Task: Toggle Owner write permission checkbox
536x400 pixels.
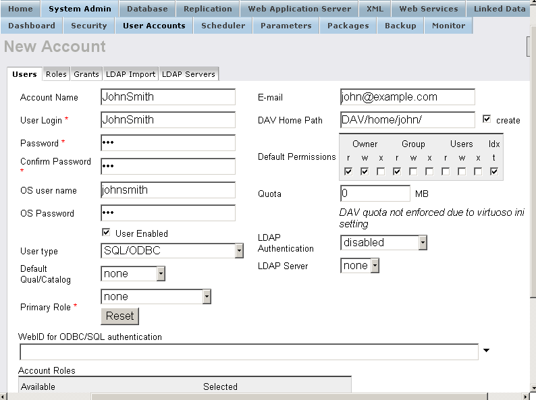Action: (365, 171)
